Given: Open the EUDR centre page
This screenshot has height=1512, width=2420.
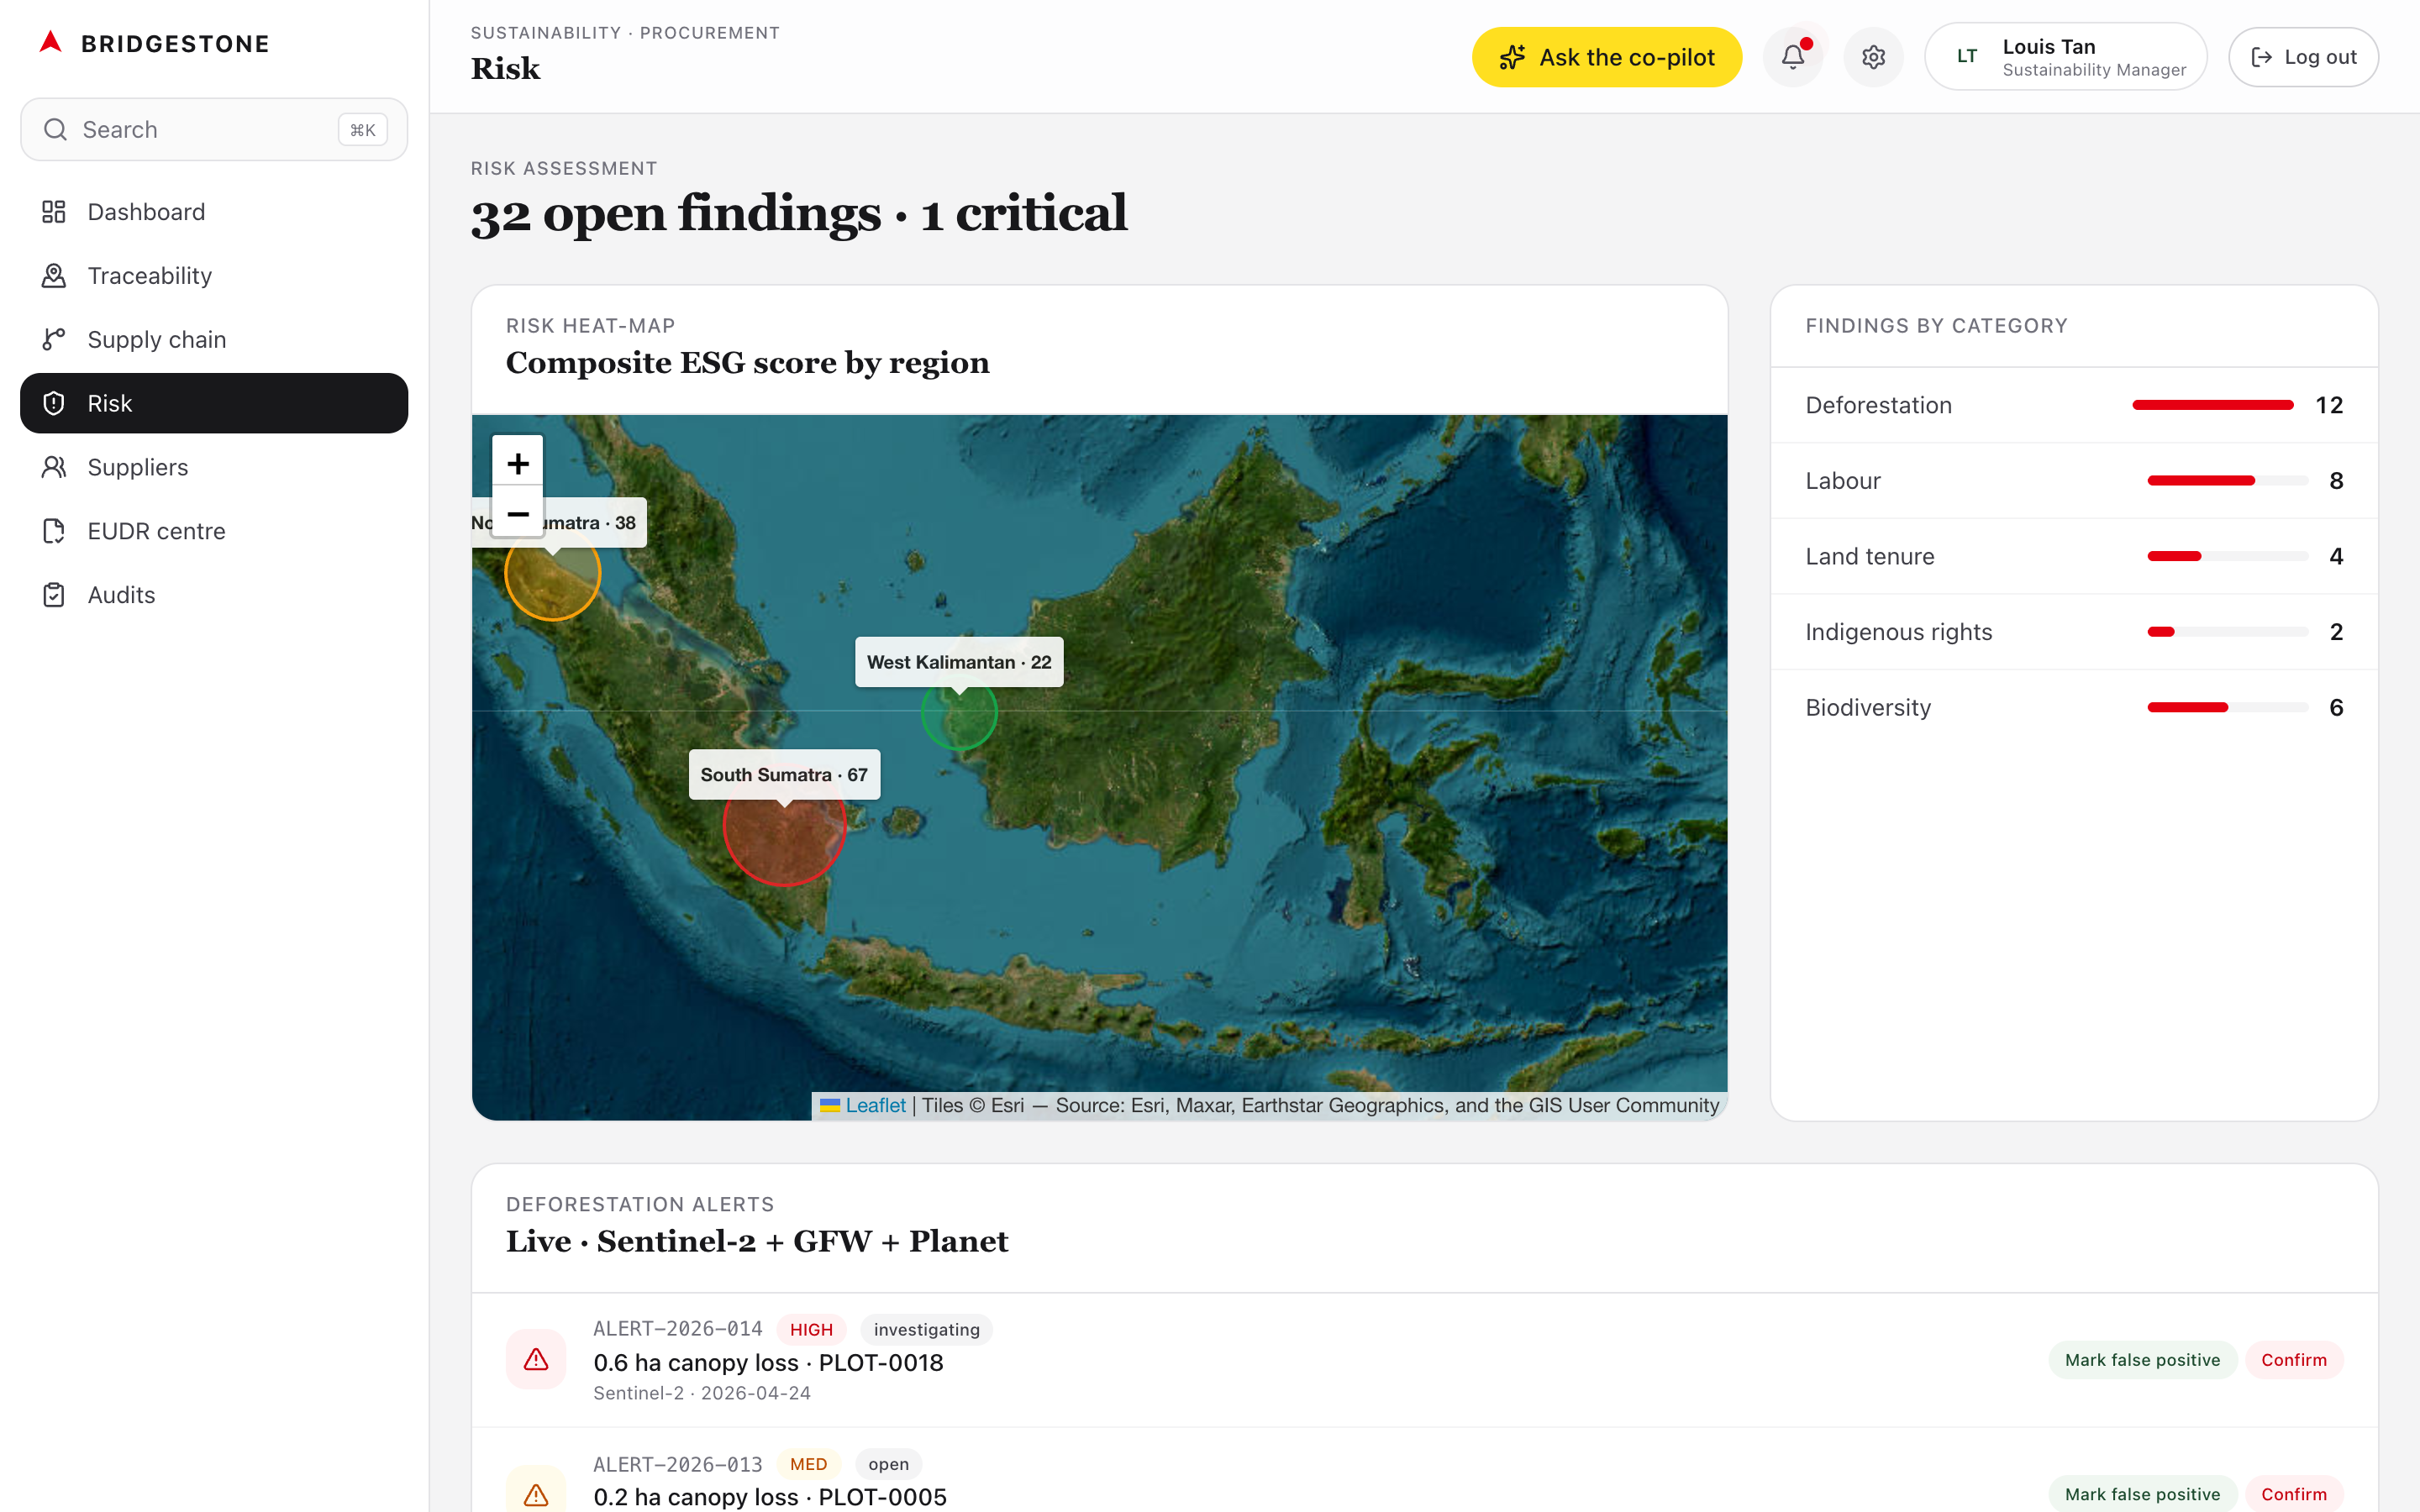Looking at the screenshot, I should coord(156,531).
